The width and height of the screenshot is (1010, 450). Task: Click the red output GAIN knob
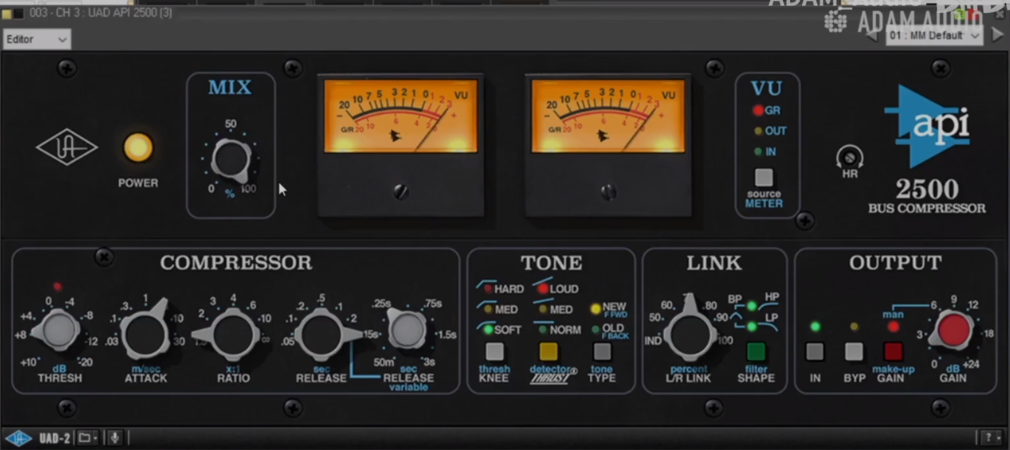point(954,330)
